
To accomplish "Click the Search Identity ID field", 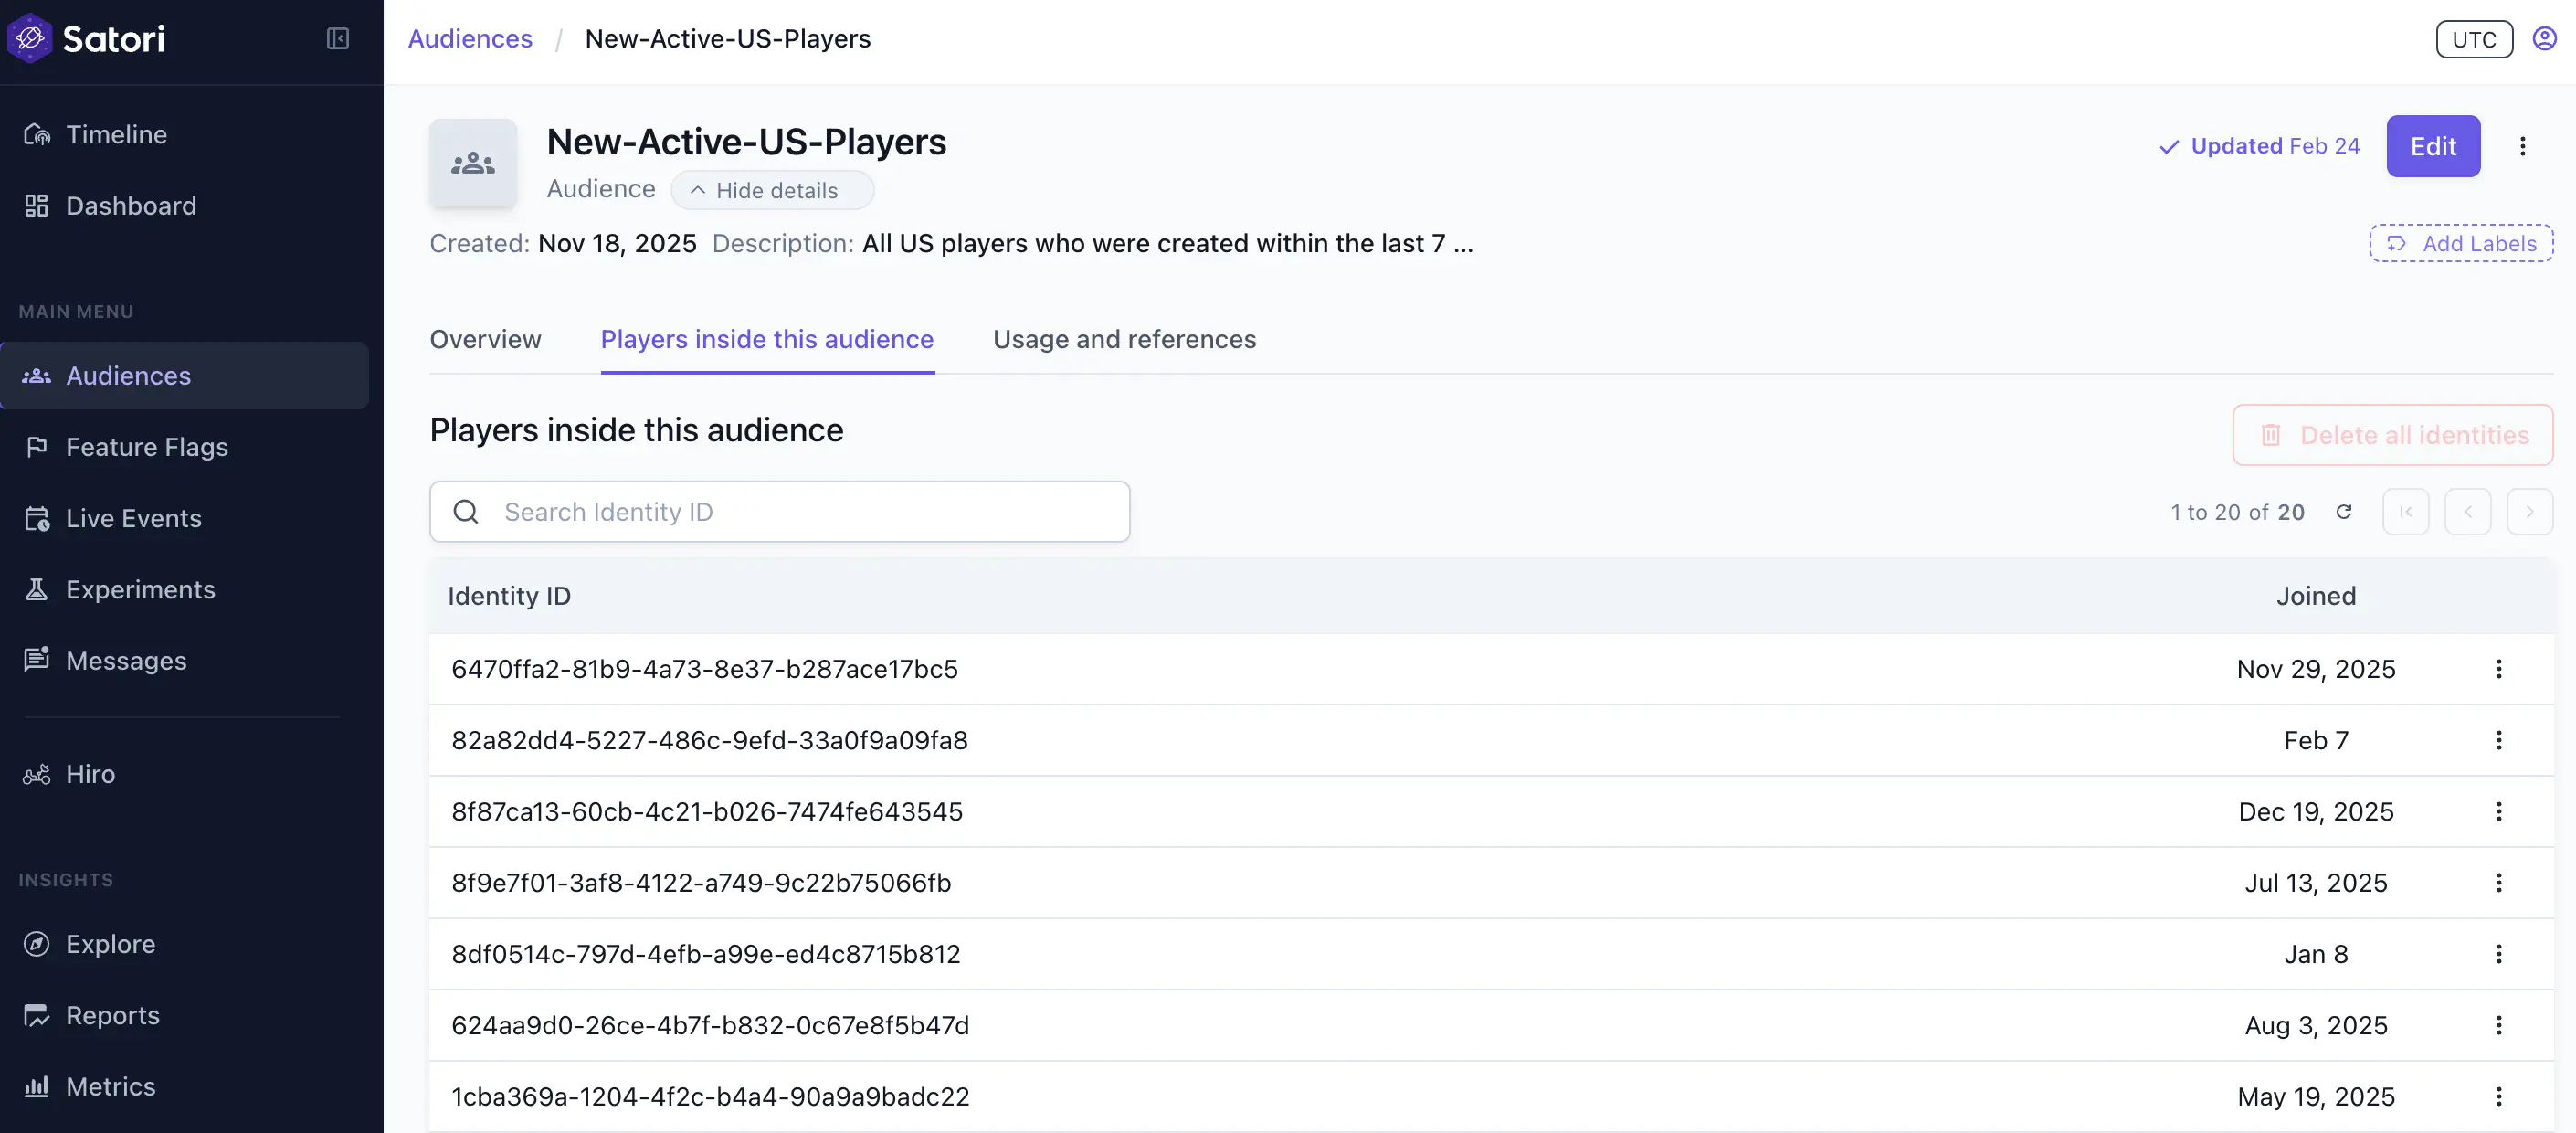I will [x=780, y=511].
